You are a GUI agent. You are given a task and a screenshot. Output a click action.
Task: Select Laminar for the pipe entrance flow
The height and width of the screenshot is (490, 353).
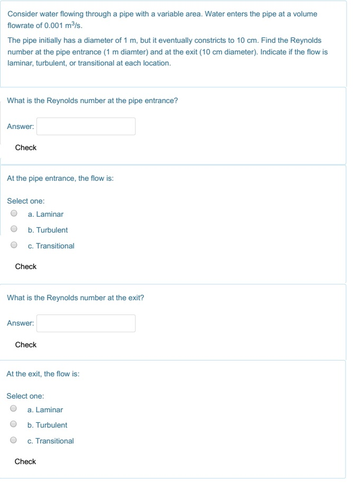(15, 214)
